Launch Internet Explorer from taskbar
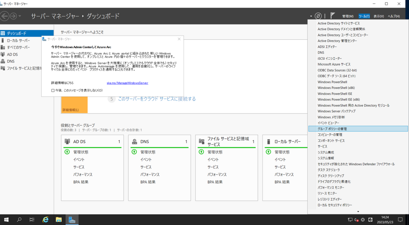Image resolution: width=409 pixels, height=225 pixels. [45, 220]
